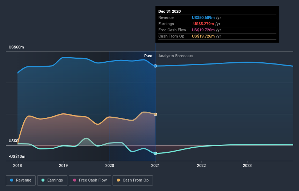Click the teal dot in Earnings legend
This screenshot has height=191, width=299.
click(43, 180)
